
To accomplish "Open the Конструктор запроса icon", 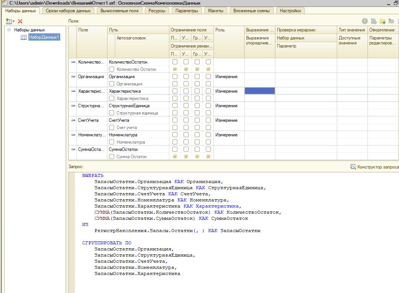I will point(353,167).
